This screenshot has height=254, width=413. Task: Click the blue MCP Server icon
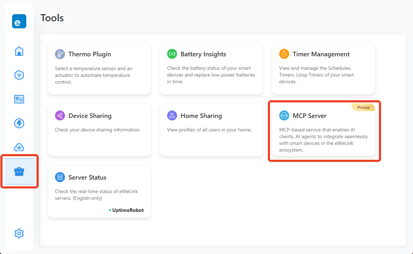(284, 116)
